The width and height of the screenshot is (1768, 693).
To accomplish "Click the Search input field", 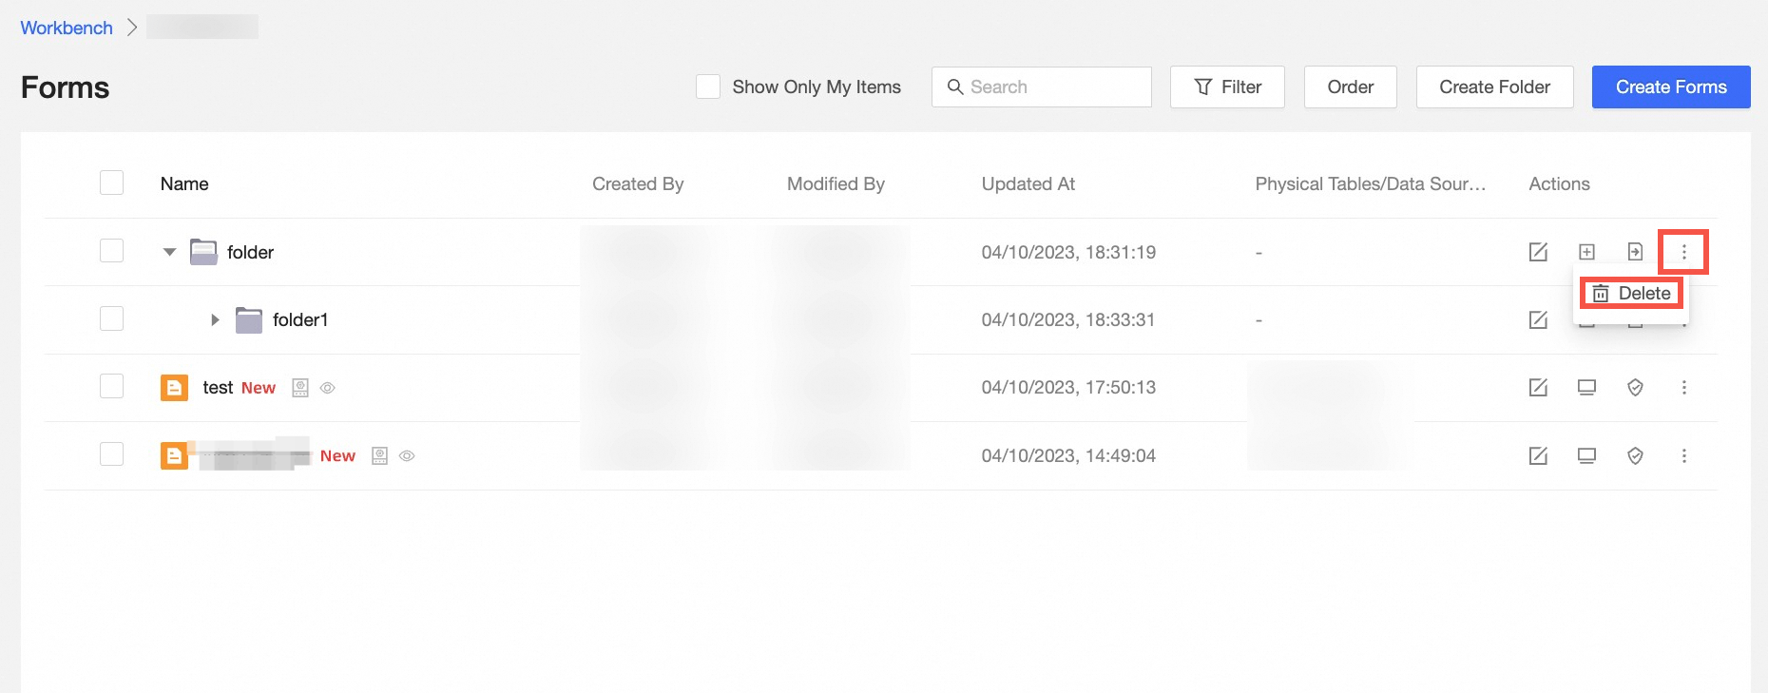I will coord(1042,87).
